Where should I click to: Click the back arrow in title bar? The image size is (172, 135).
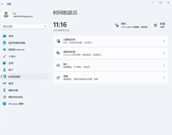pos(3,4)
